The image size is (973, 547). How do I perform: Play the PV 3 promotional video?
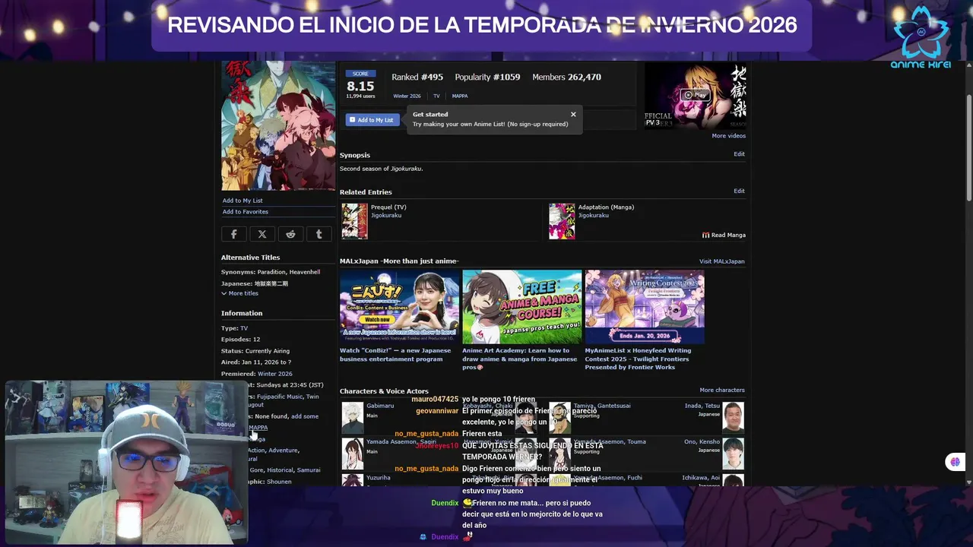coord(695,95)
